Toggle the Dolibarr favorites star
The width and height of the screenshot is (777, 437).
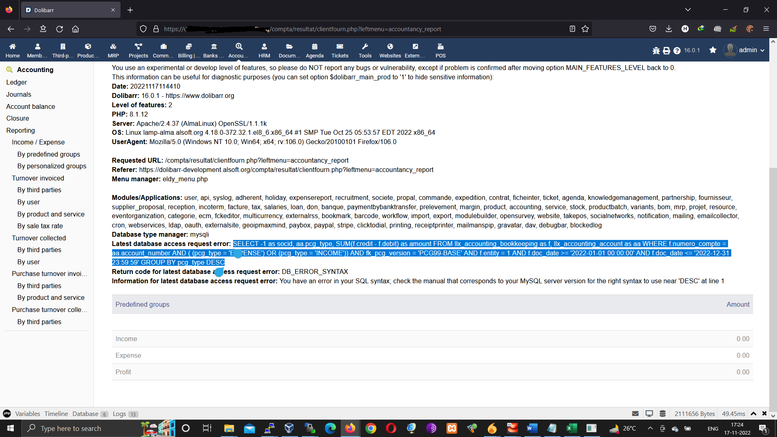coord(713,50)
